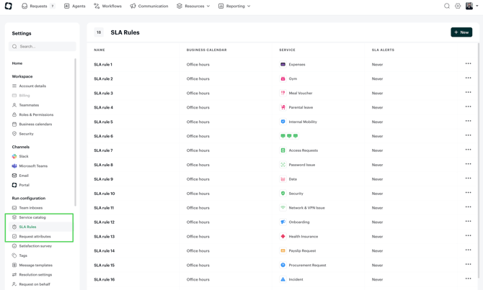Click the search magnifier icon in top bar
The image size is (483, 290).
click(447, 6)
